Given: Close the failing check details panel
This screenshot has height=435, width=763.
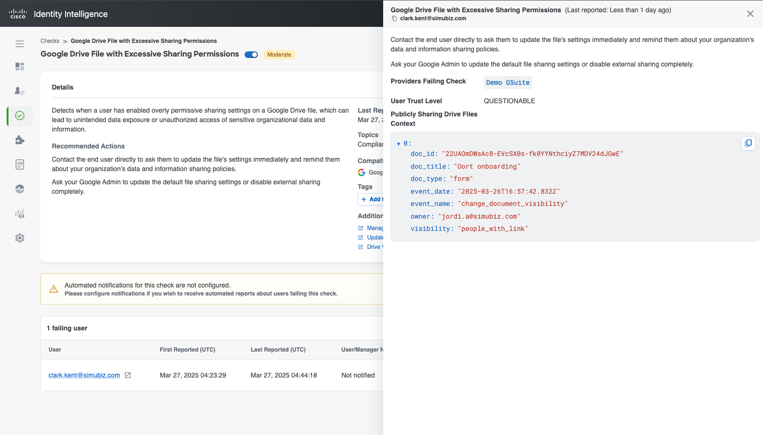Looking at the screenshot, I should point(750,14).
